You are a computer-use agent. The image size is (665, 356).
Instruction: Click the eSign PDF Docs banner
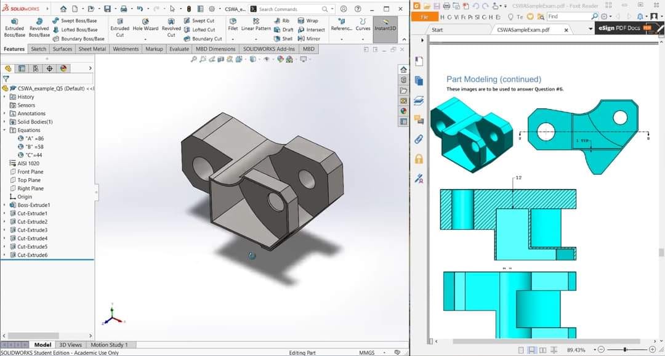(623, 29)
